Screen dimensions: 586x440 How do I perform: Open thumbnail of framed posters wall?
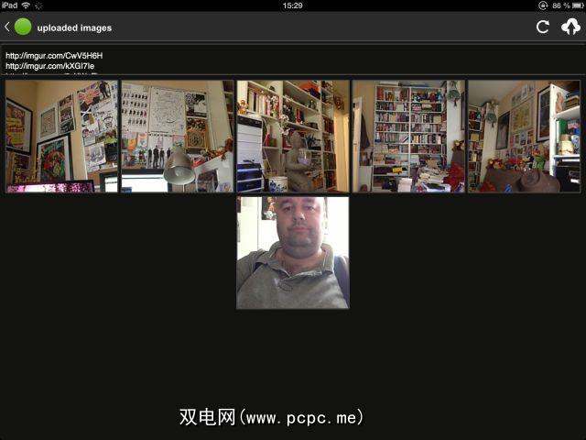click(x=61, y=137)
